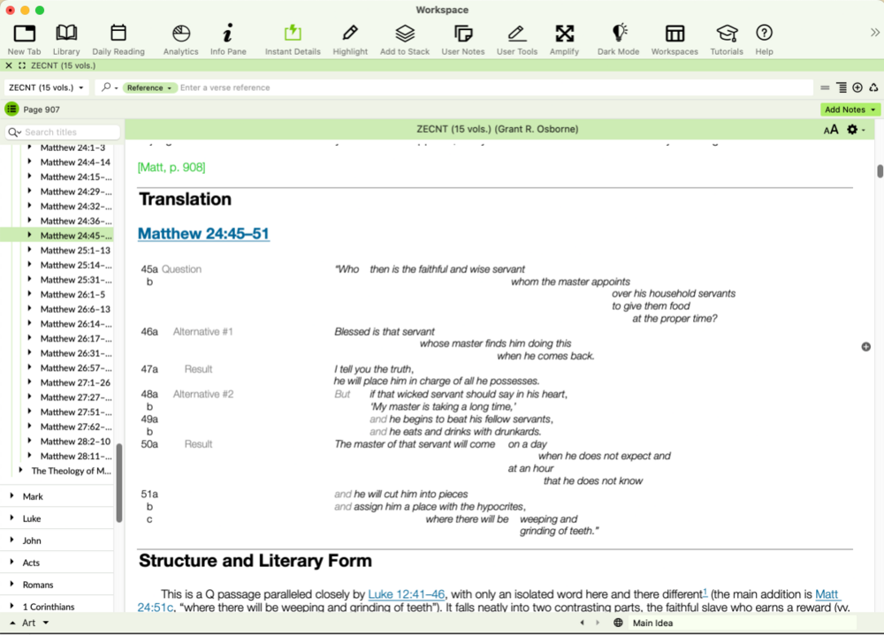This screenshot has width=884, height=635.
Task: Click the contents sidebar scrollbar thumb
Action: (119, 483)
